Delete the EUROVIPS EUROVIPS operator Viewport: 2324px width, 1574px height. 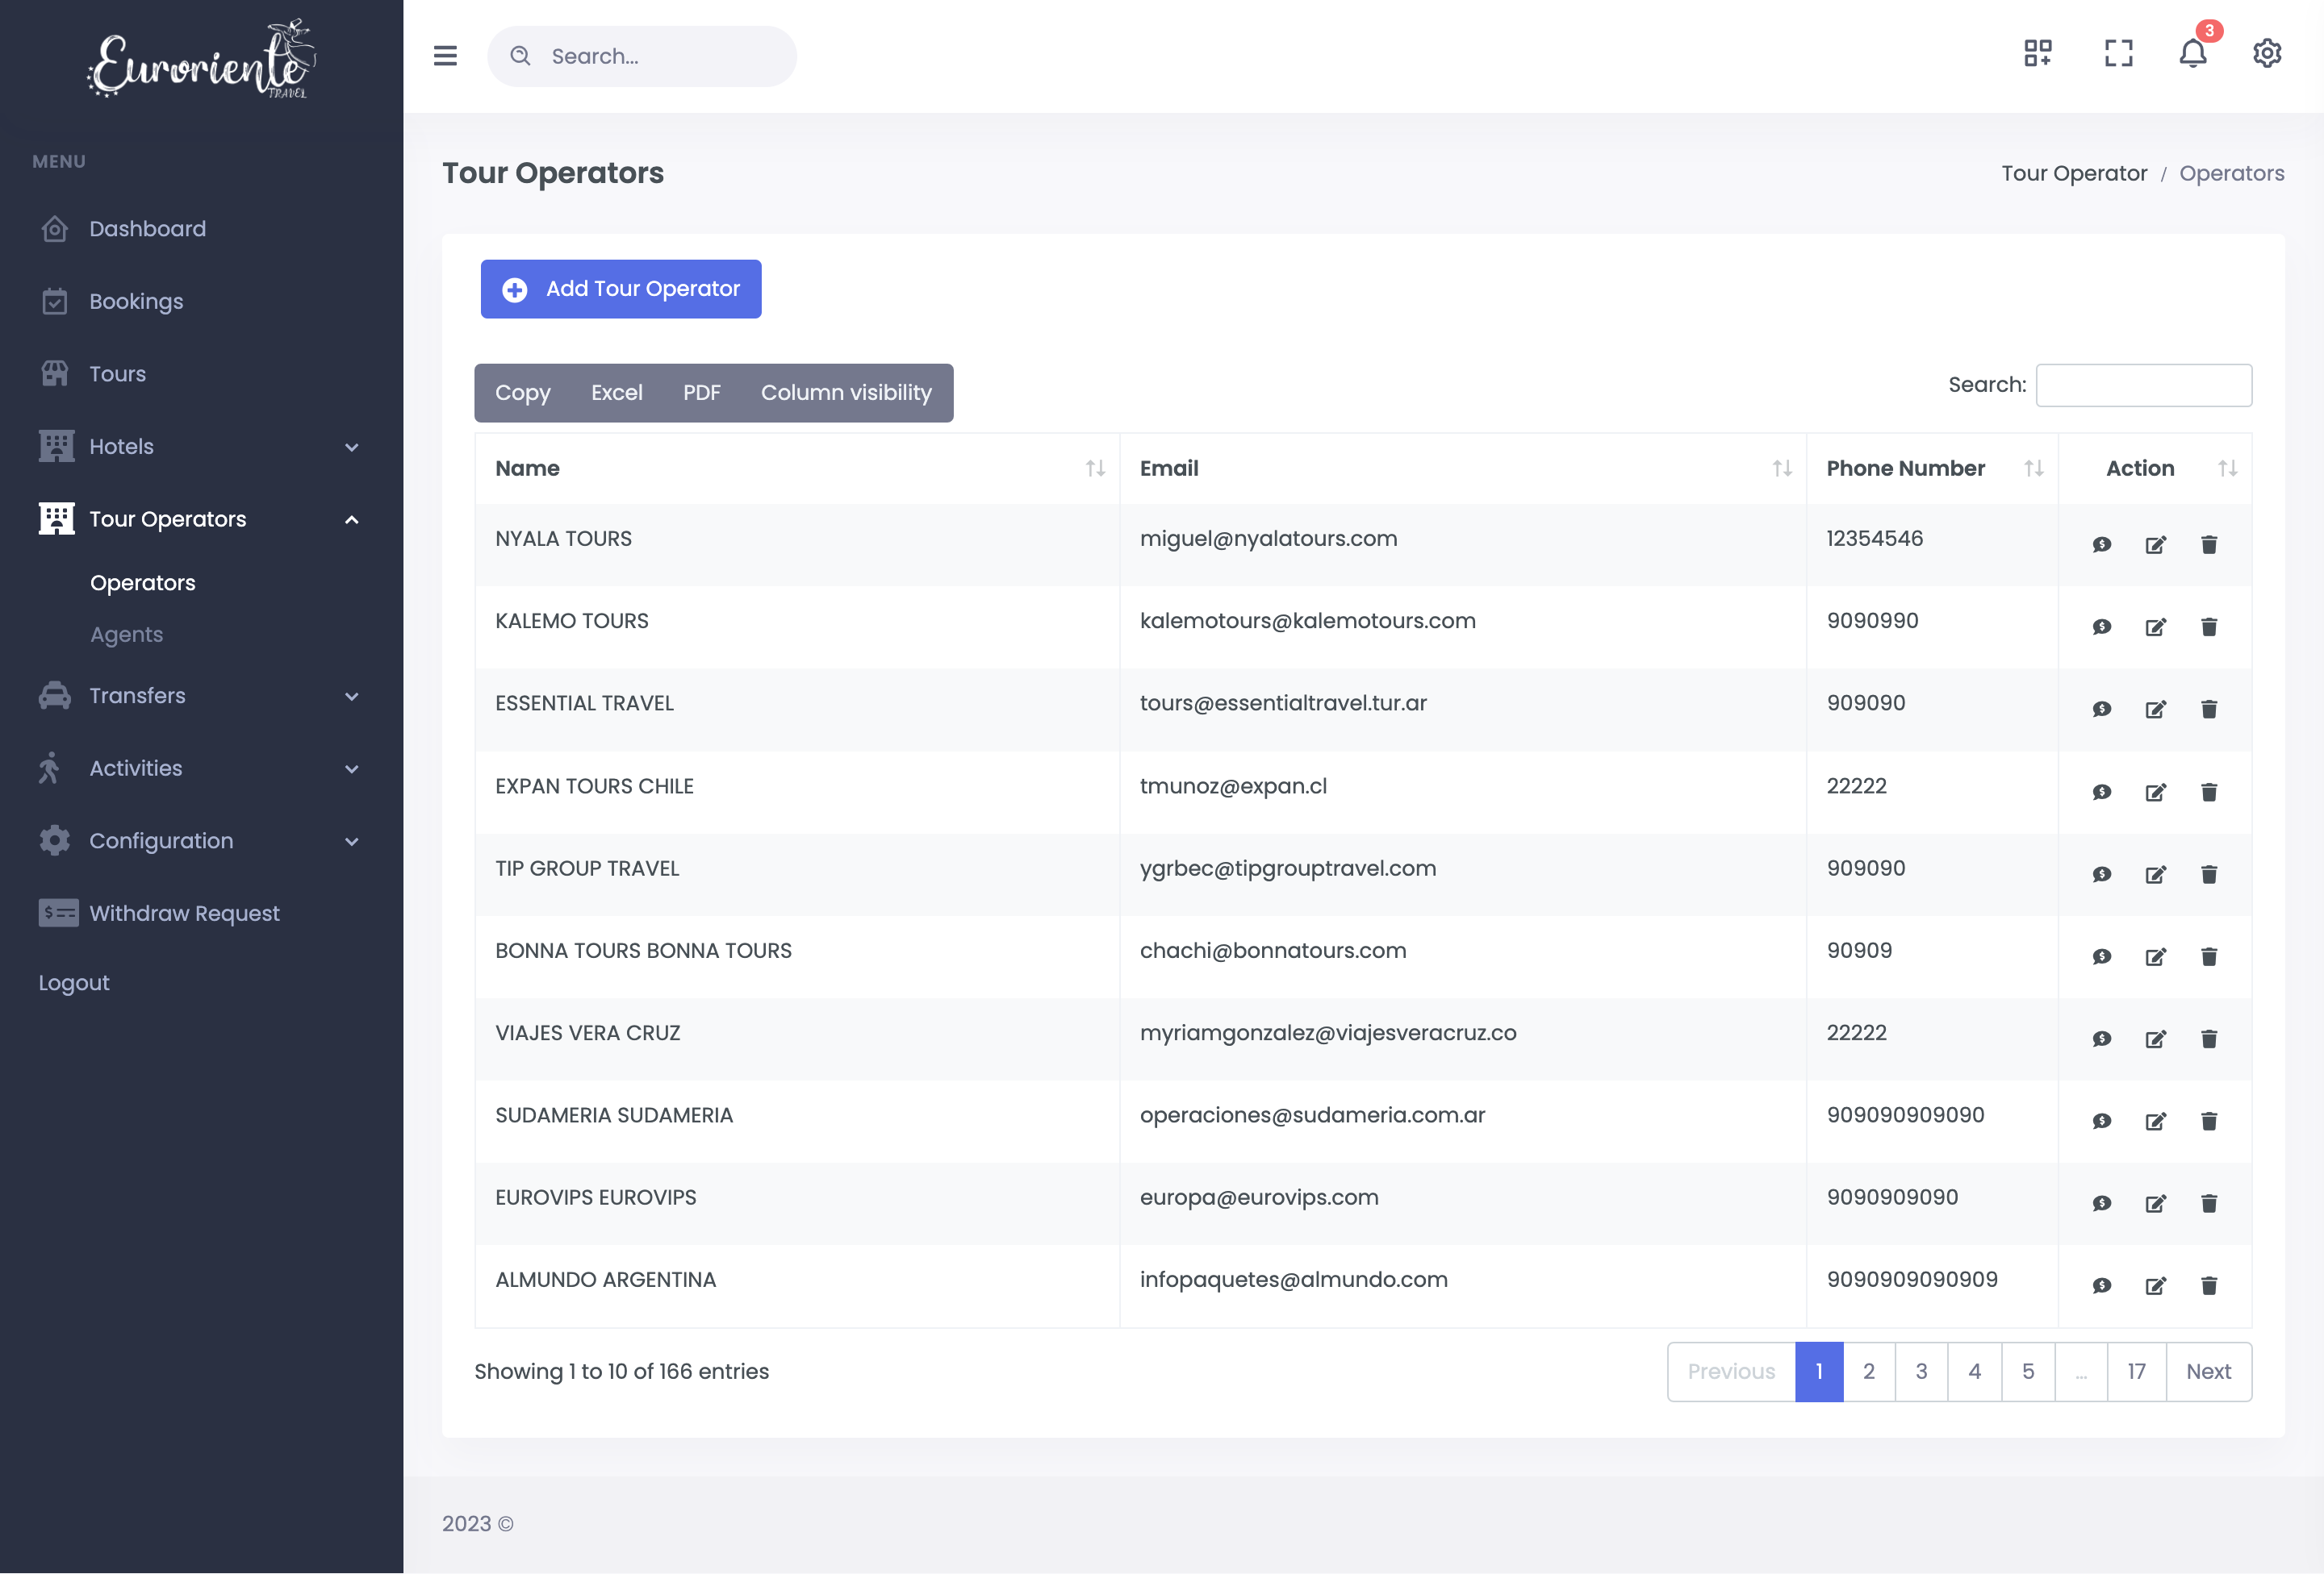[x=2209, y=1203]
